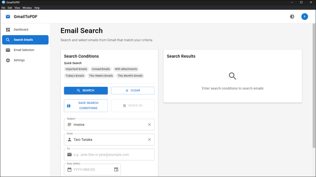Click the Settings gear icon in the sidebar
Screen dimensions: 316x177
click(8, 60)
